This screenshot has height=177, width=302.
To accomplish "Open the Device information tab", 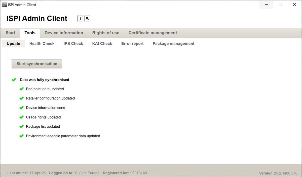I will 64,33.
